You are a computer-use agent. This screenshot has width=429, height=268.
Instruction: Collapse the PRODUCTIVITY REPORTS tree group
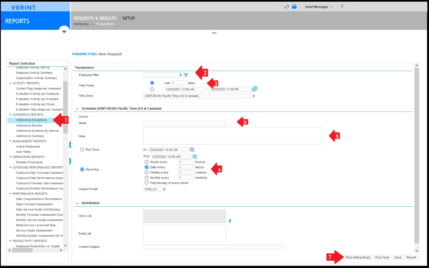[x=10, y=241]
